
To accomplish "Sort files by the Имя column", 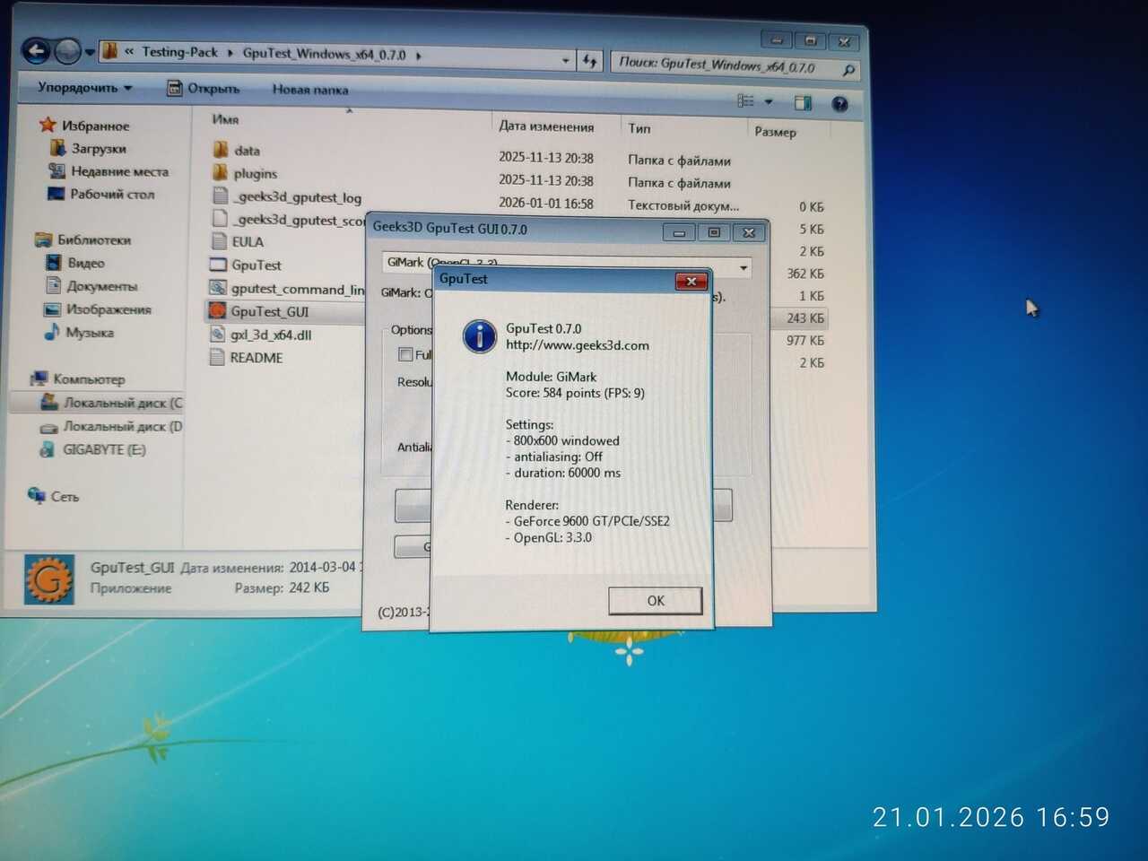I will coord(225,119).
